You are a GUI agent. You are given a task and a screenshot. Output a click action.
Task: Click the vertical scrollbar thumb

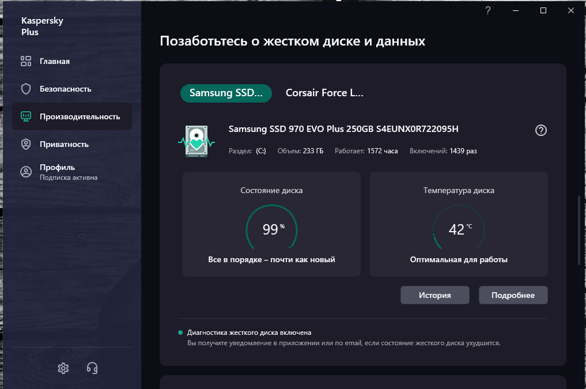[x=579, y=230]
